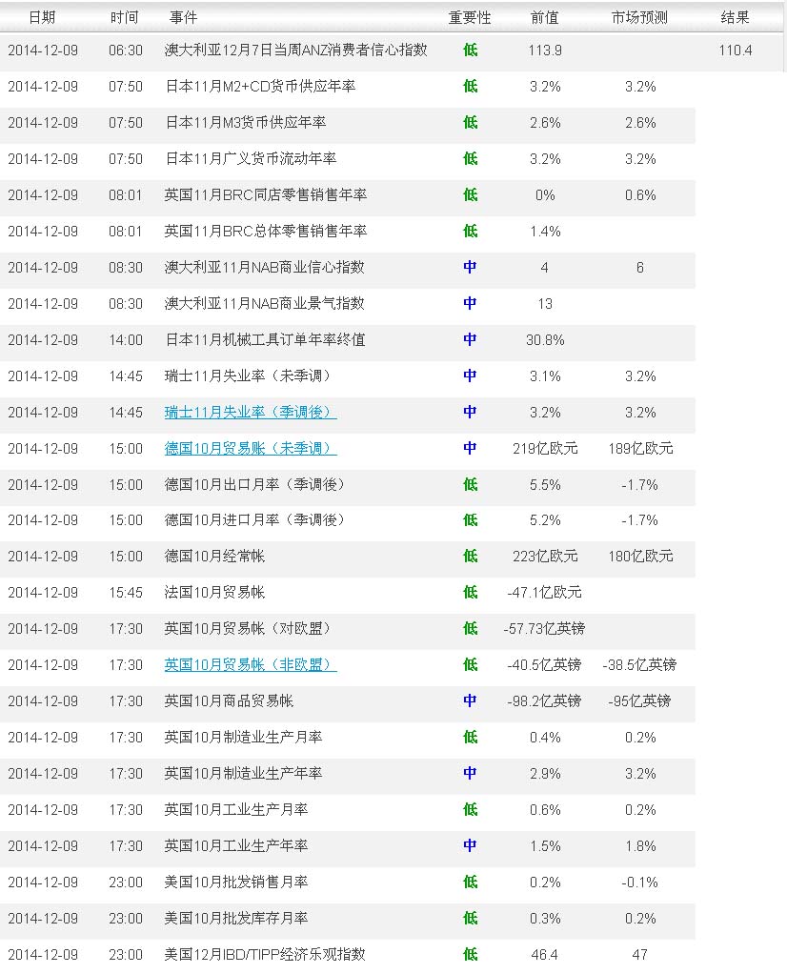
Task: Select event 英国10月工业生产月率
Action: (x=236, y=809)
